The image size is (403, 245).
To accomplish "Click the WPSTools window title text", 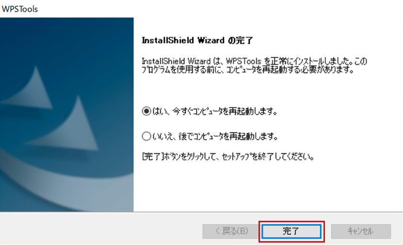I will (20, 9).
